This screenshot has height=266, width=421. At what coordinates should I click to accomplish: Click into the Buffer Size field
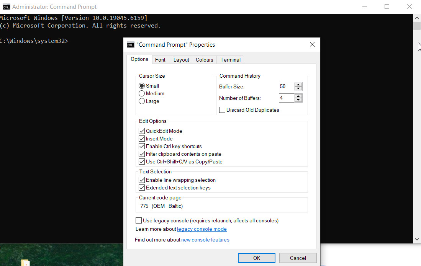287,86
